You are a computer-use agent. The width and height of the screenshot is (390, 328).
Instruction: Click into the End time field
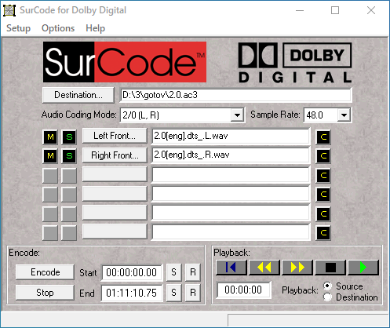click(132, 293)
